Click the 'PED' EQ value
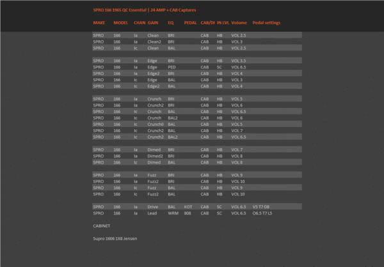Screen dimensions: 384x267 click(172, 67)
